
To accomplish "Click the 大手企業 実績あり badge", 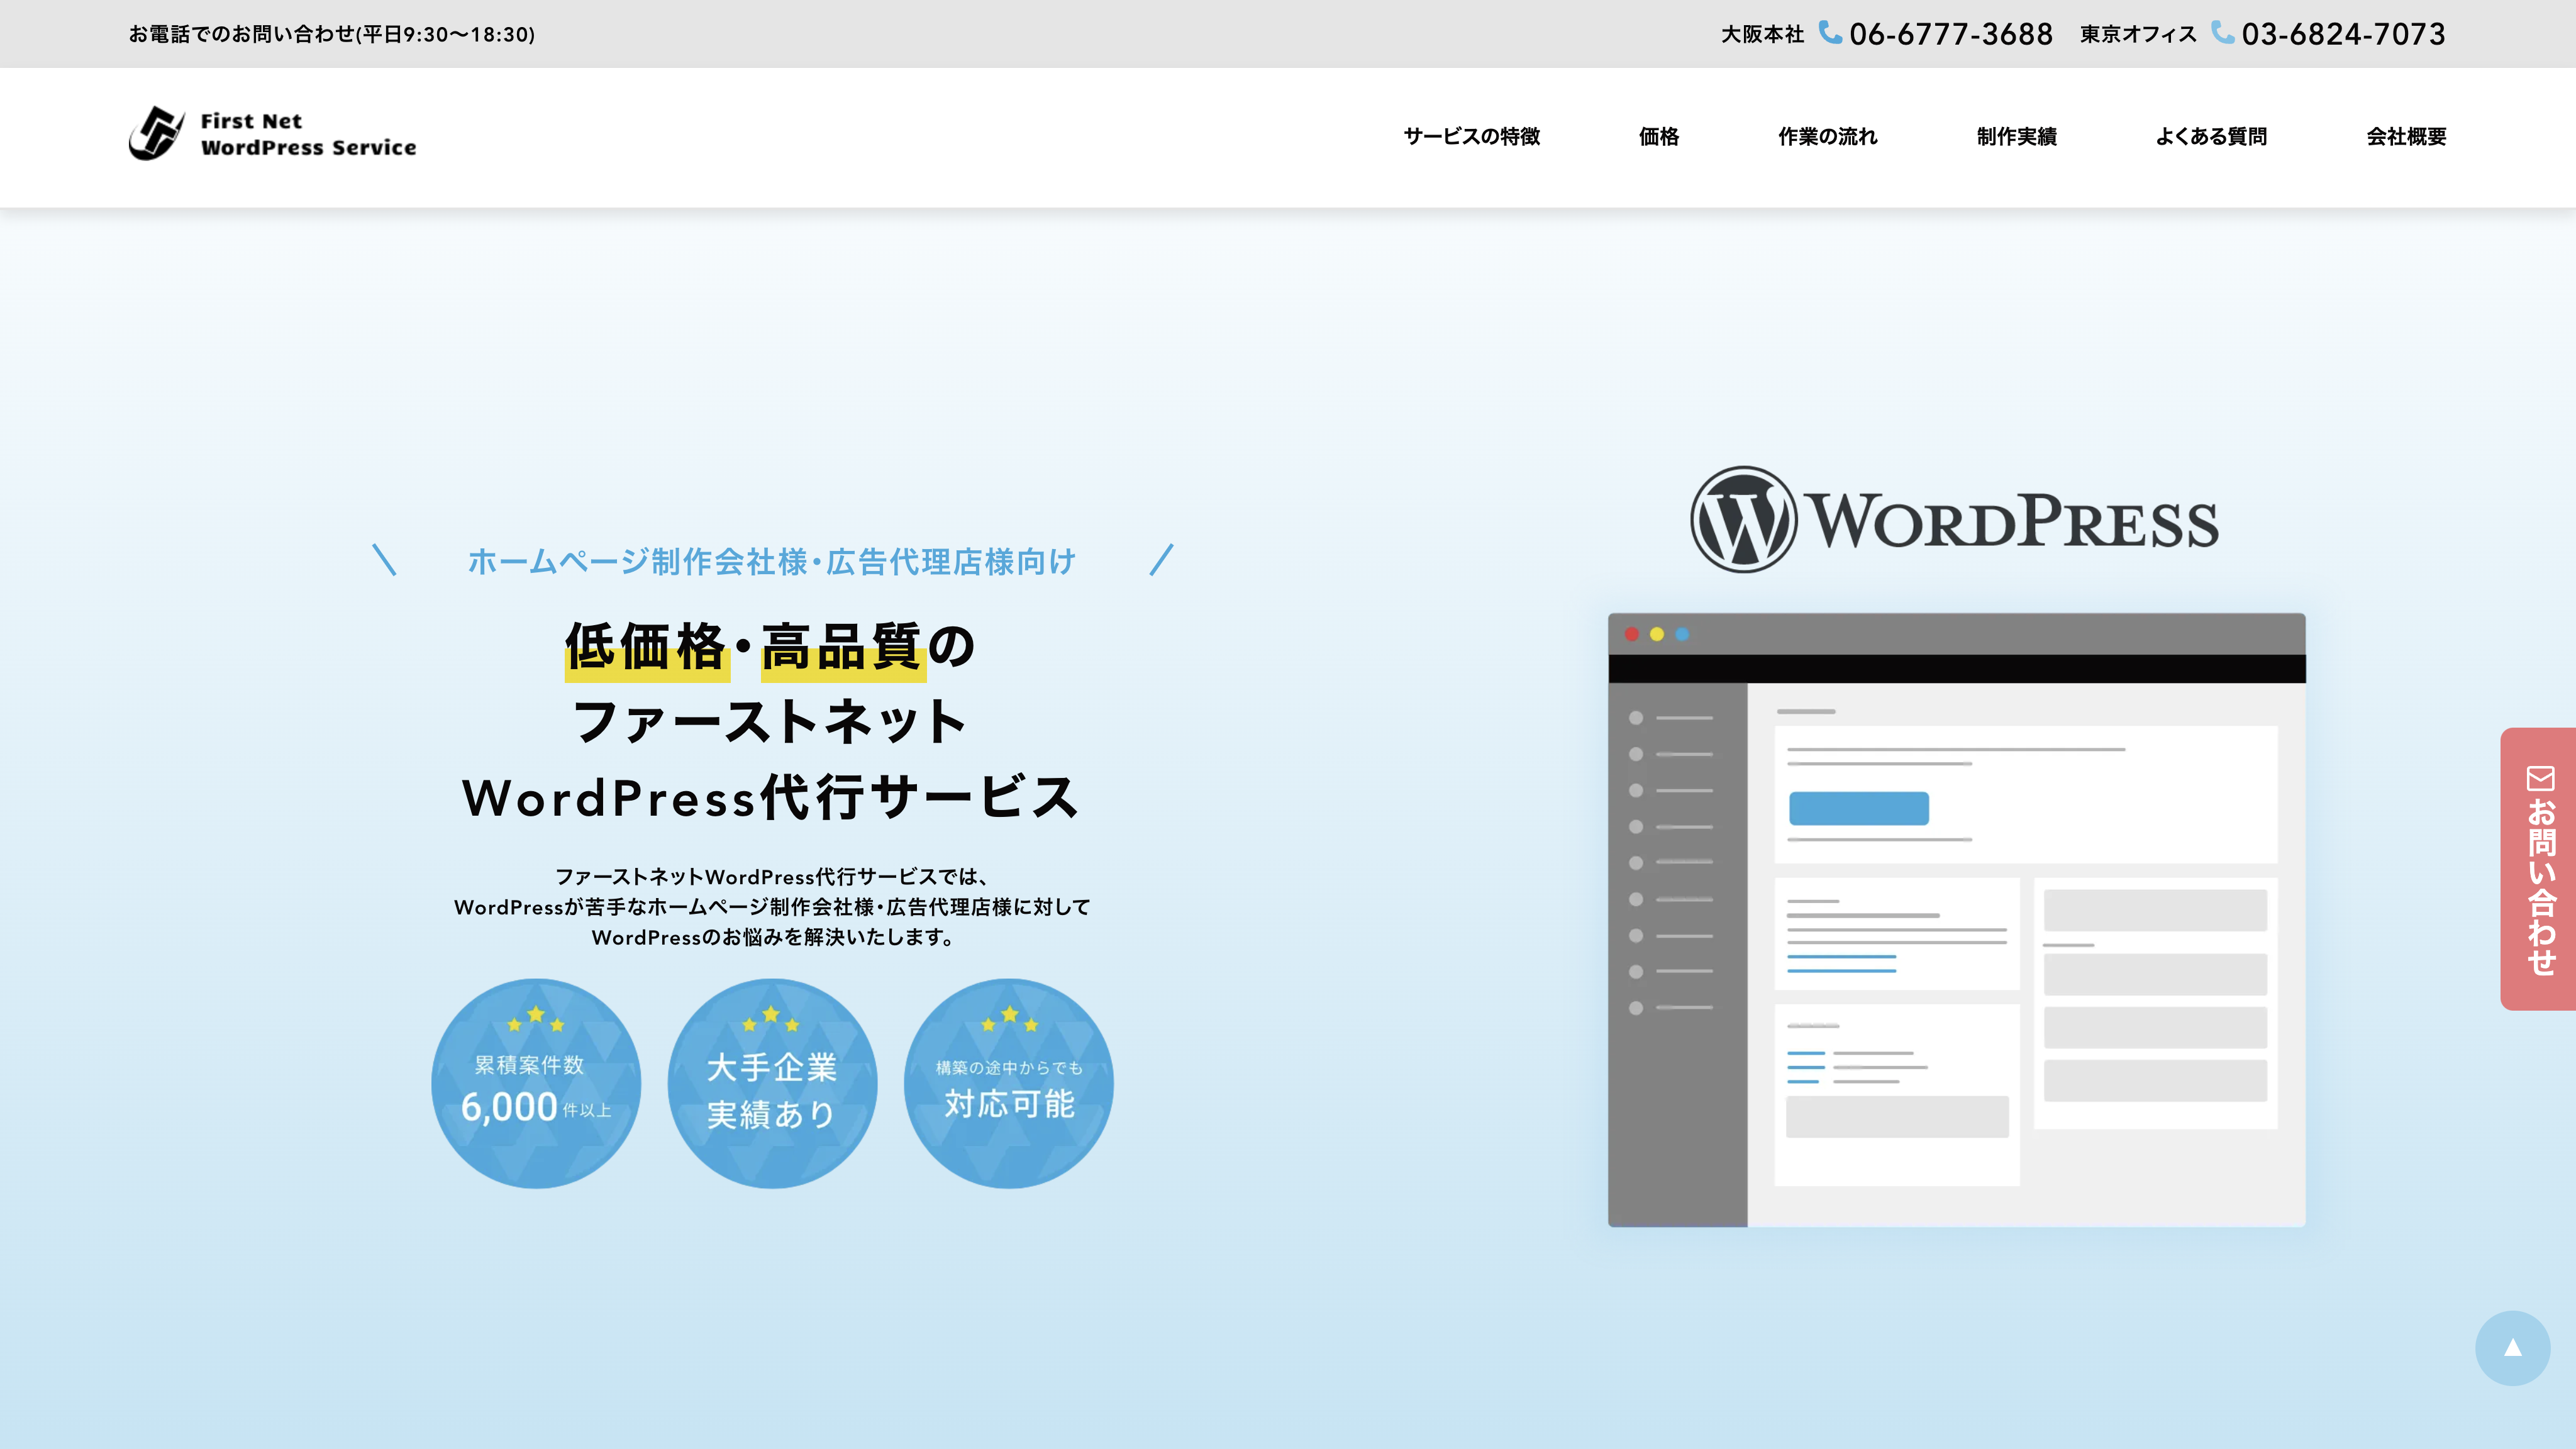I will [x=772, y=1083].
